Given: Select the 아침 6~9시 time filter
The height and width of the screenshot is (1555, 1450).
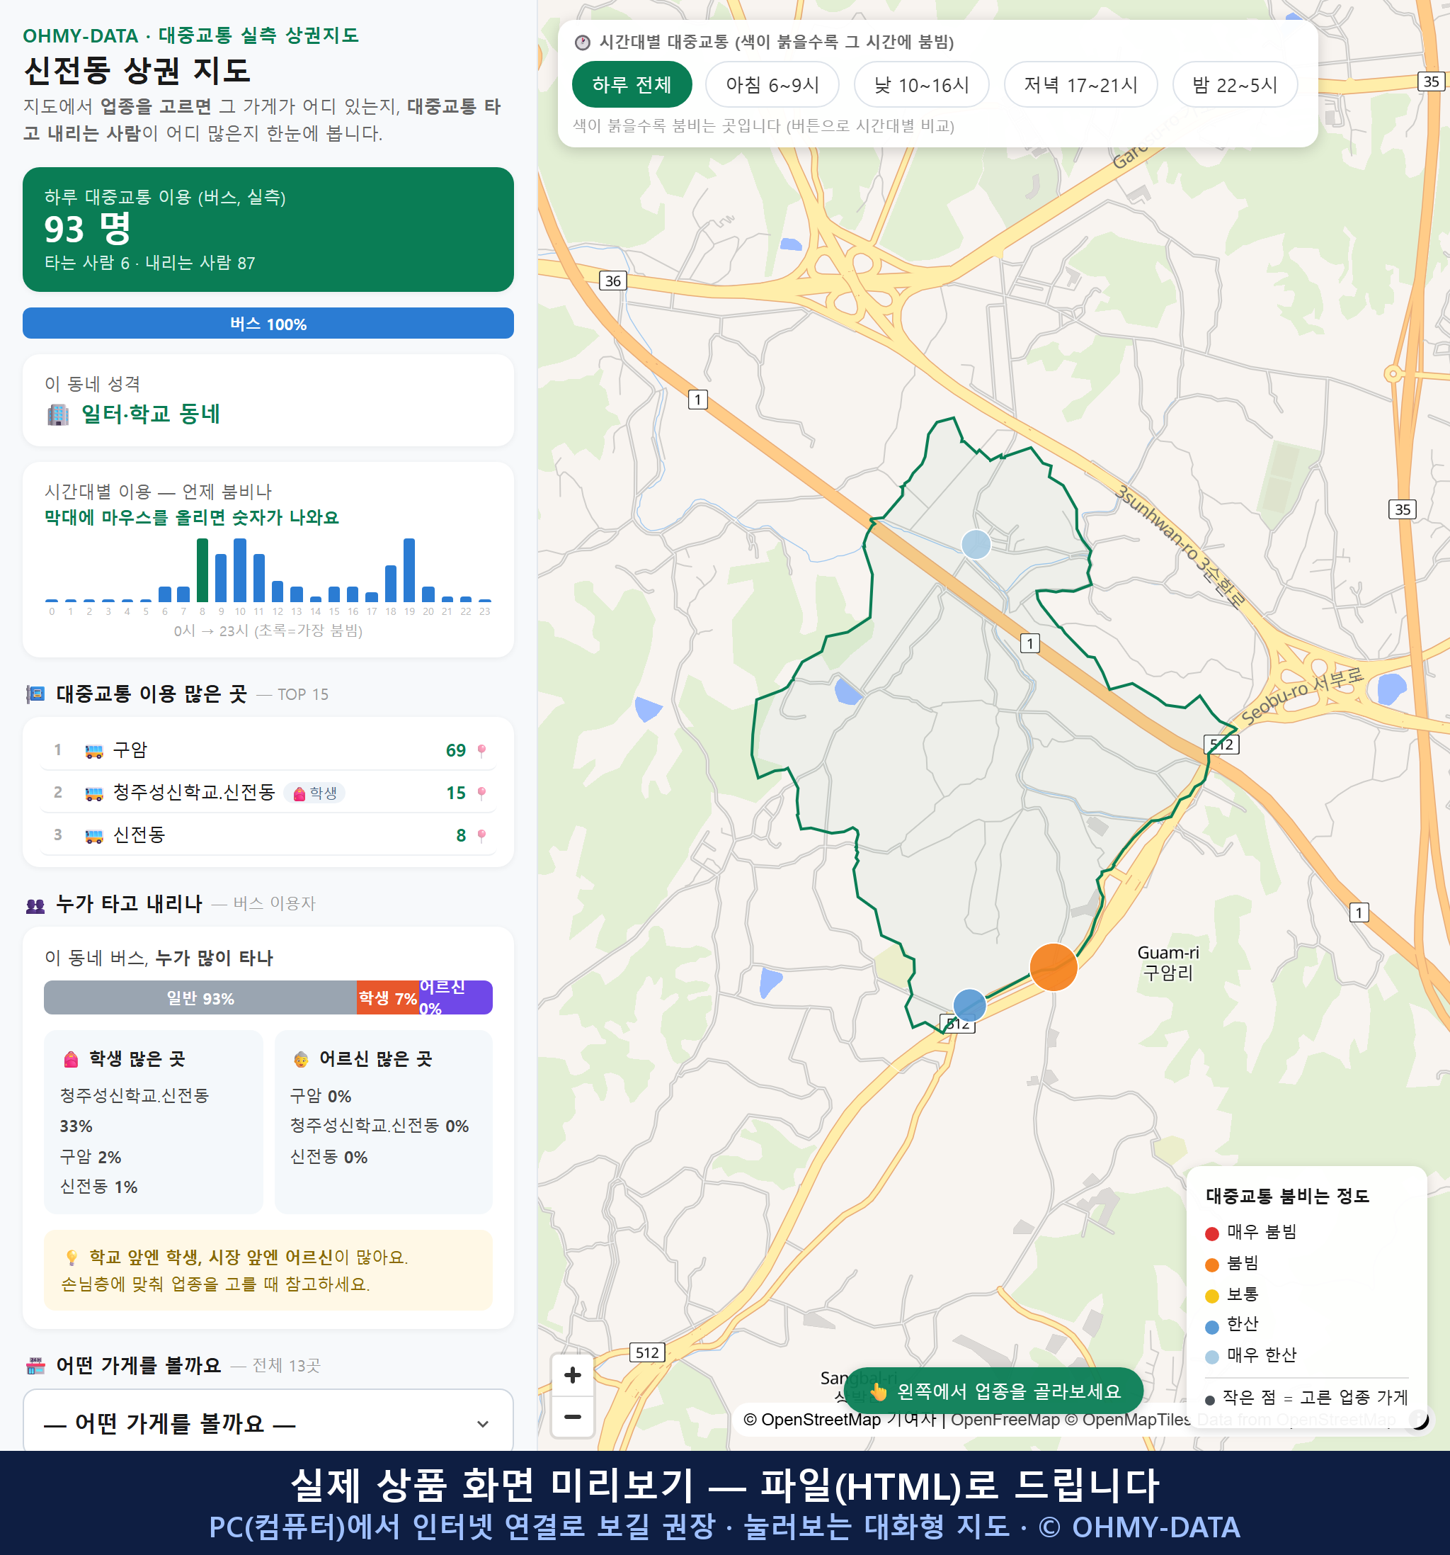Looking at the screenshot, I should (x=772, y=84).
